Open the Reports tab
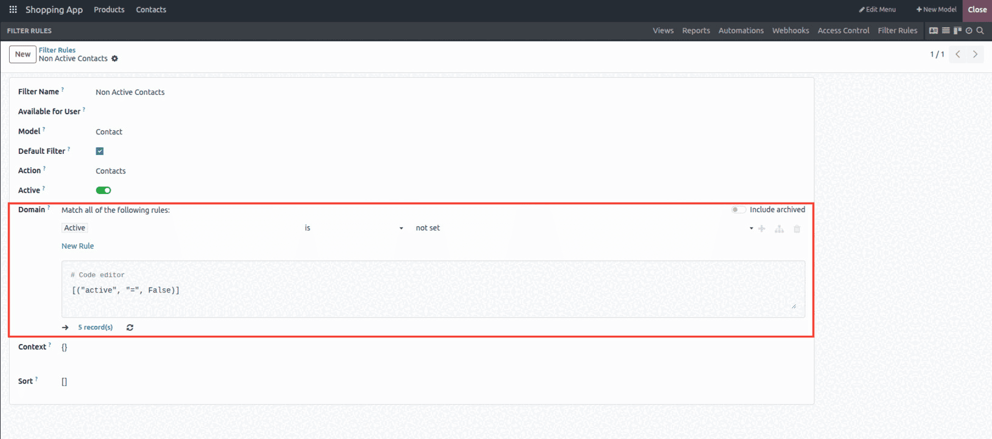The height and width of the screenshot is (439, 992). pyautogui.click(x=696, y=30)
